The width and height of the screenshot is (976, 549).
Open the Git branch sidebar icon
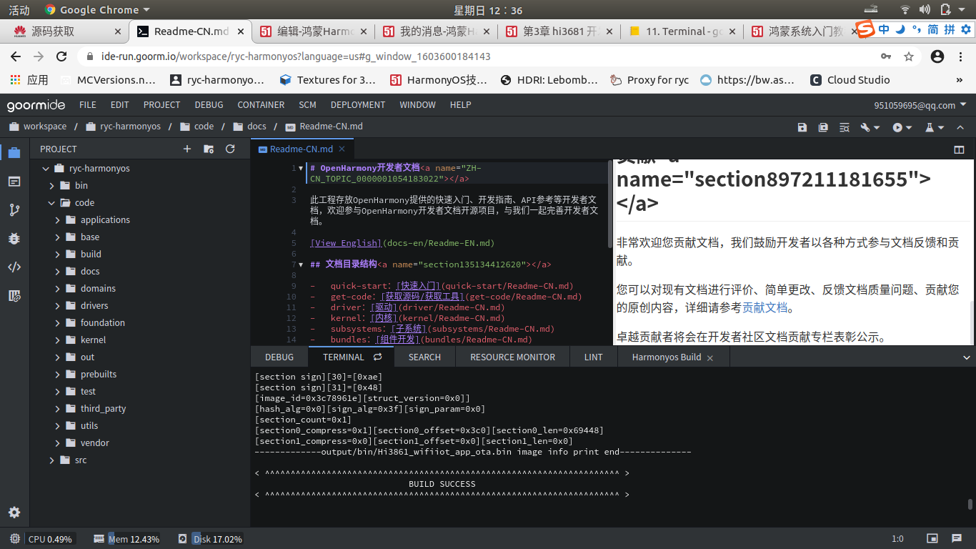(14, 209)
